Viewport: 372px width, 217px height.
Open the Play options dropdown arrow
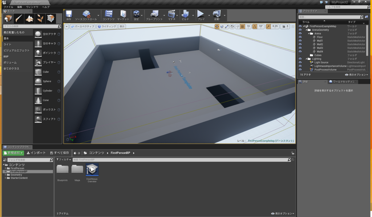[x=209, y=15]
